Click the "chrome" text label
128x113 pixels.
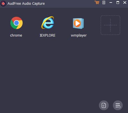click(16, 35)
